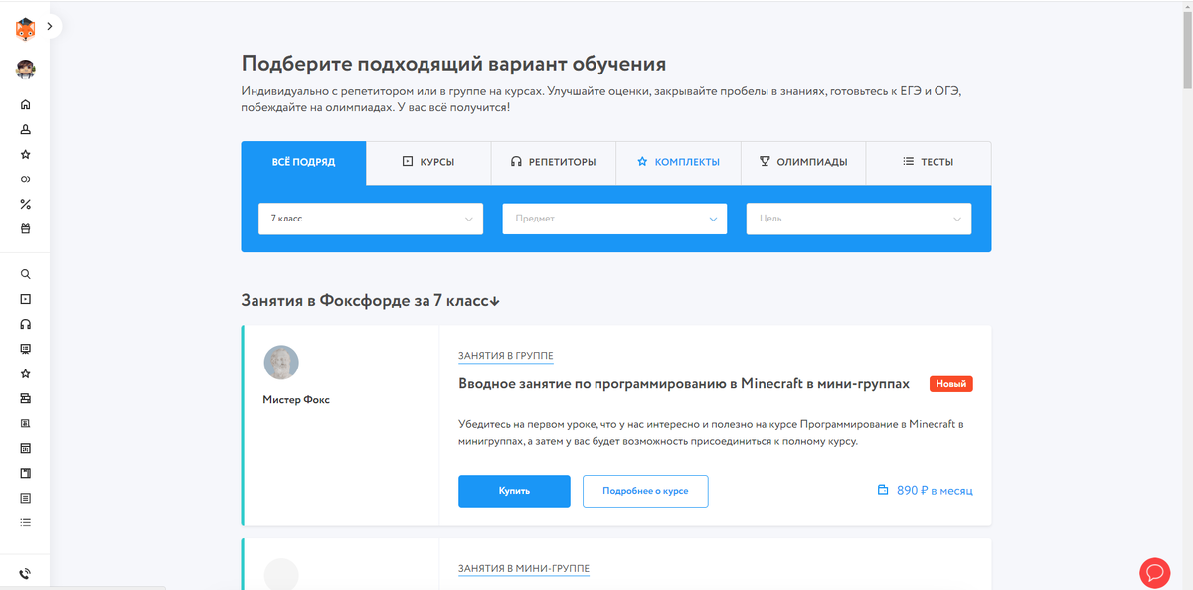
Task: Click Мистер Фокс teacher avatar
Action: pyautogui.click(x=281, y=363)
